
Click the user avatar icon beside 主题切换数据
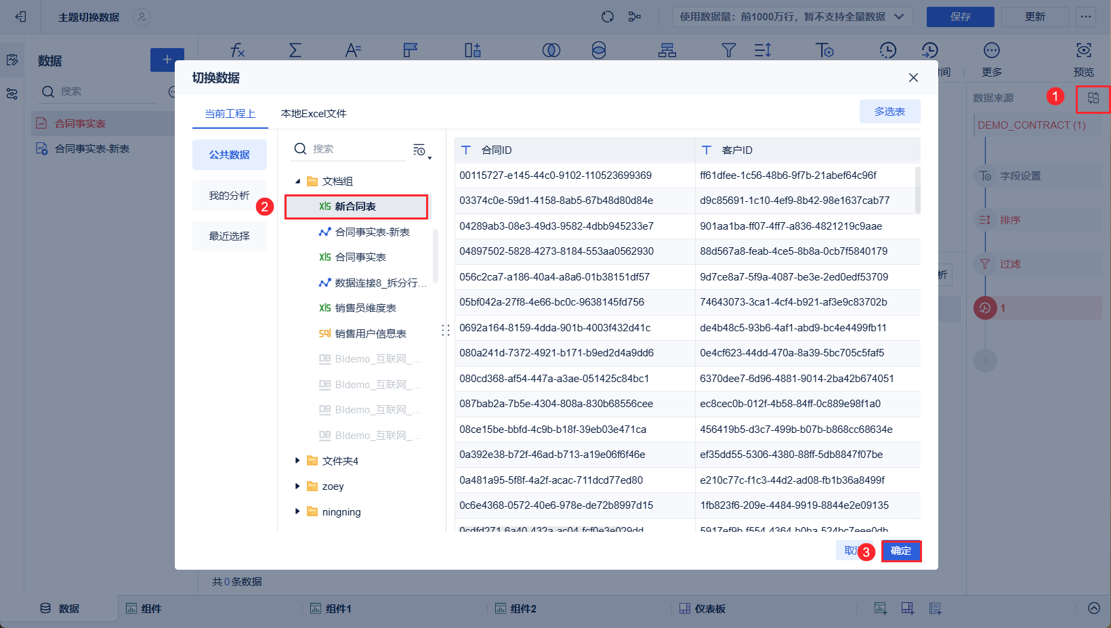click(142, 17)
